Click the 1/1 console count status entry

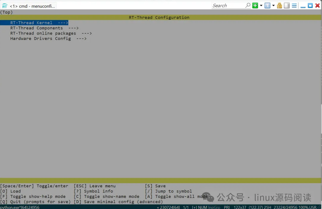186,207
